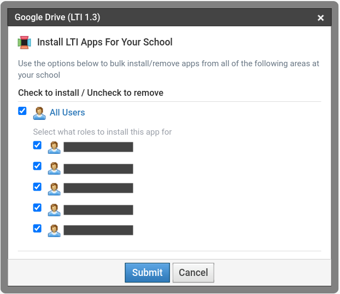Image resolution: width=340 pixels, height=294 pixels.
Task: Click 'Select what roles to install this app for'
Action: coord(102,132)
